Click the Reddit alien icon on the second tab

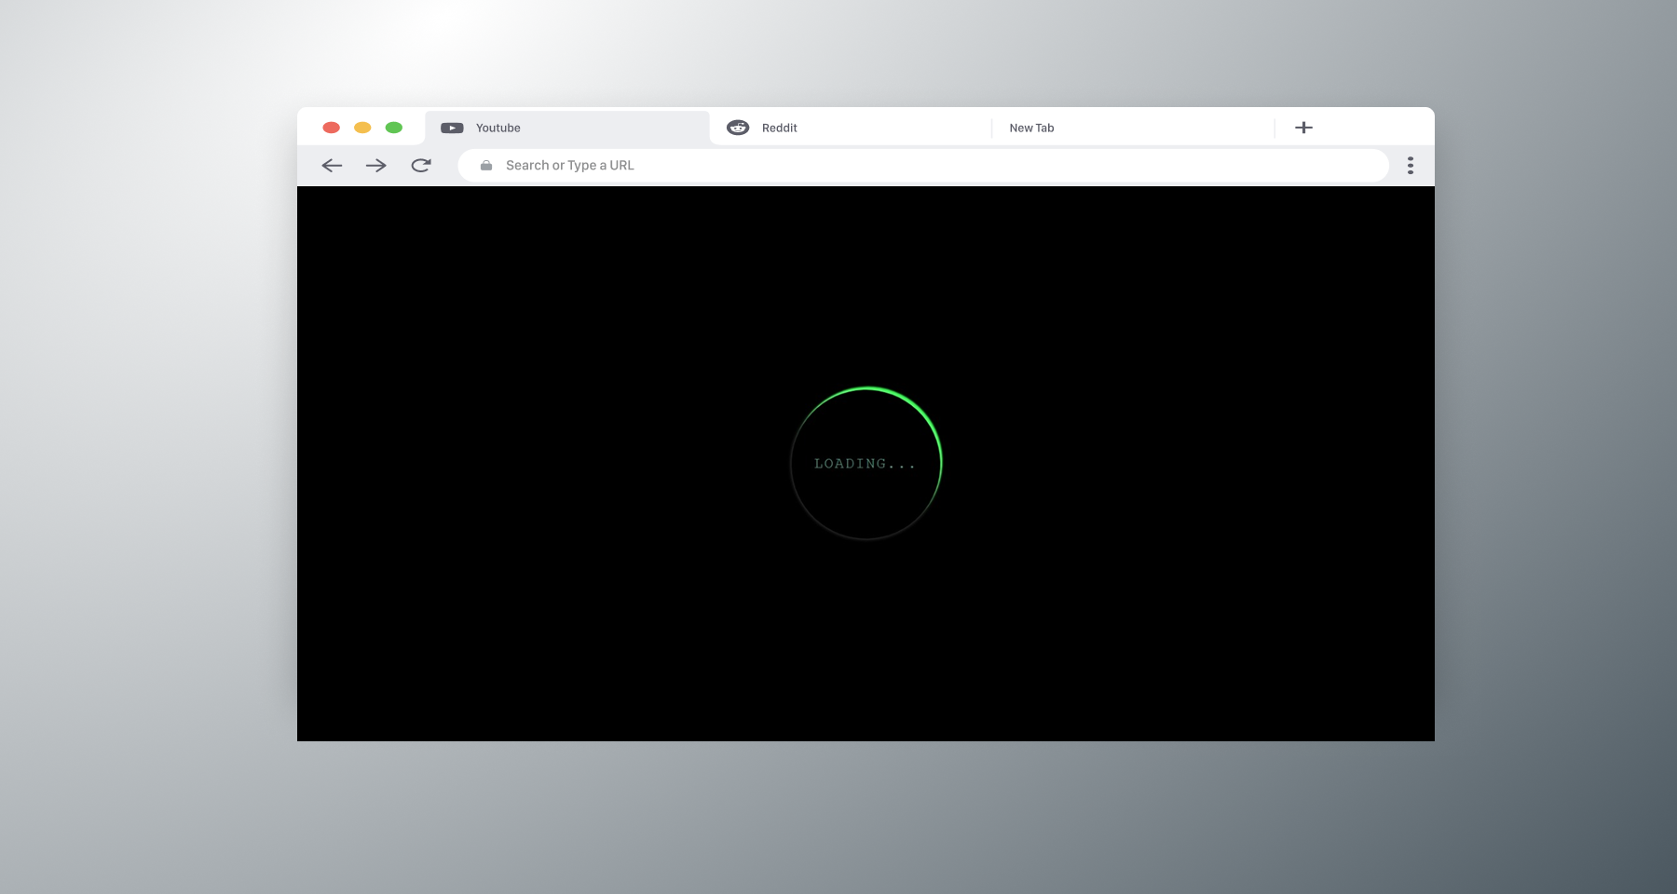click(738, 128)
